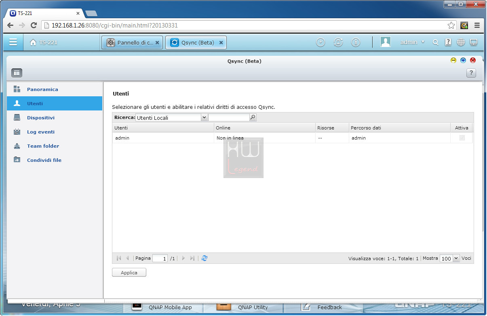Sort by the Utenti column header

pyautogui.click(x=163, y=128)
